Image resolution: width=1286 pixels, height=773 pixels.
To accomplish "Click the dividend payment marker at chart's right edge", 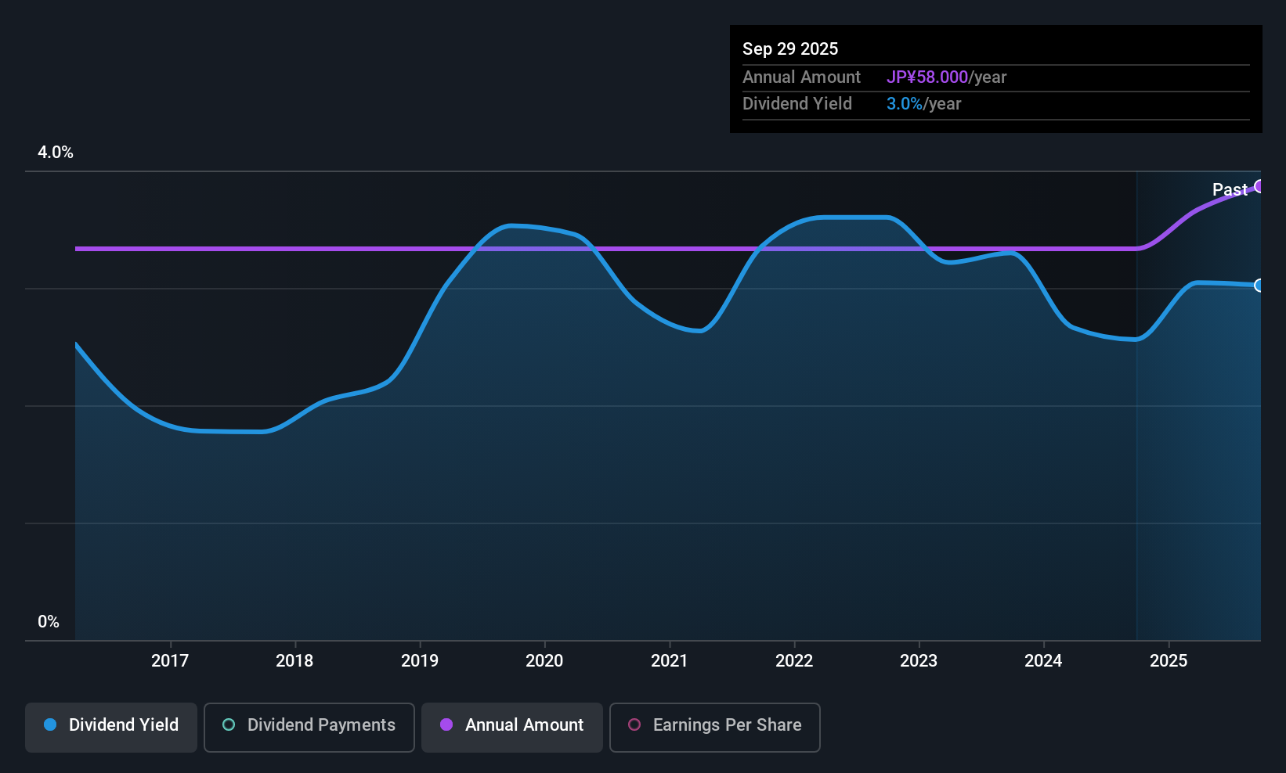I will point(1259,186).
